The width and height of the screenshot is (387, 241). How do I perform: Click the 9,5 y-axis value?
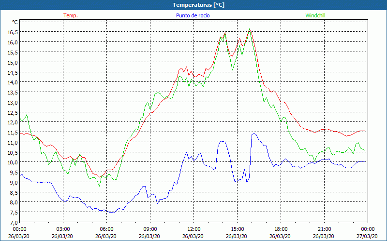coord(14,173)
